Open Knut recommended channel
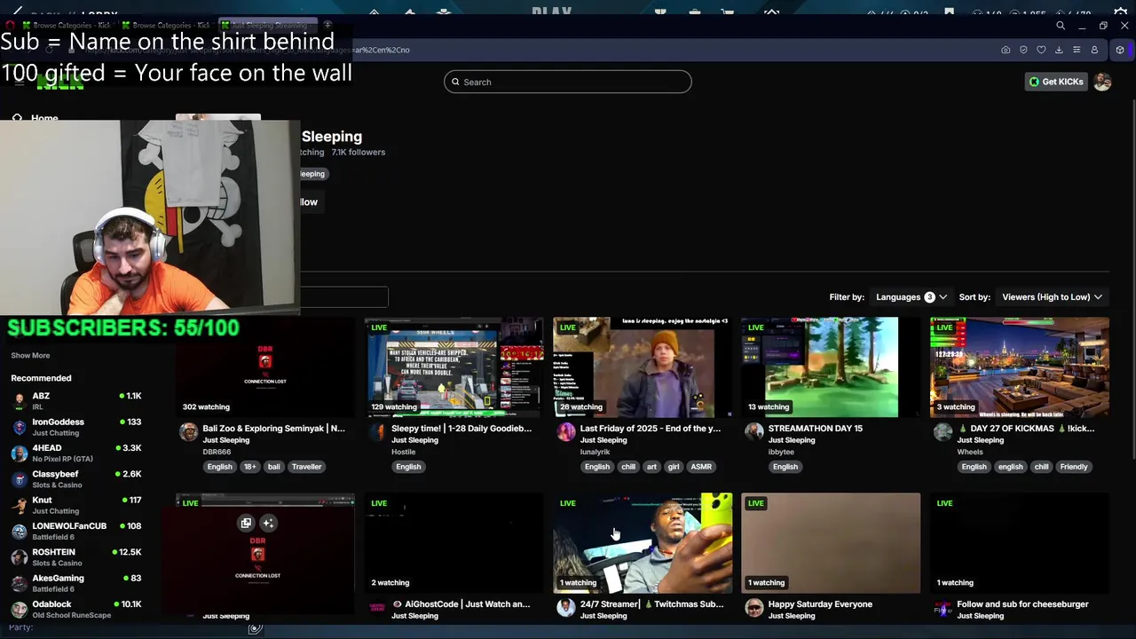This screenshot has height=639, width=1136. pos(75,505)
